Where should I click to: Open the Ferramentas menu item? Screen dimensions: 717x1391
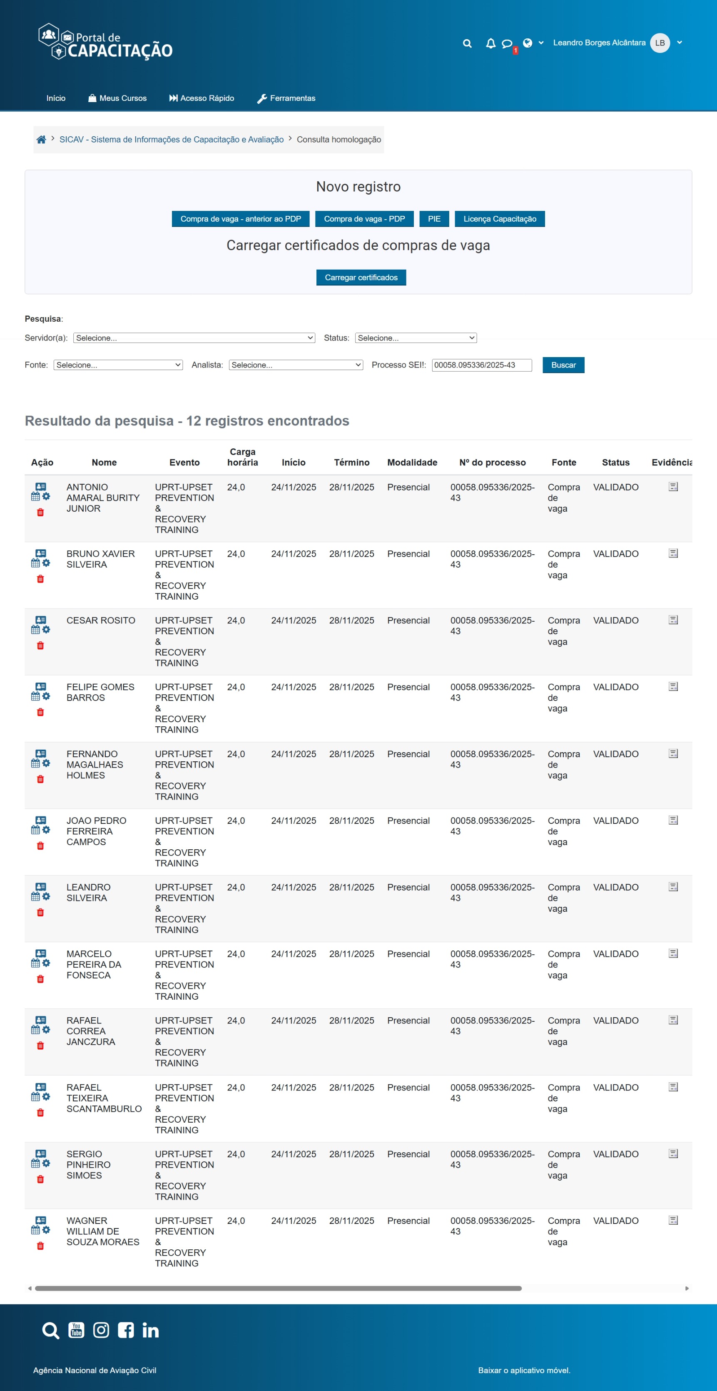click(286, 98)
